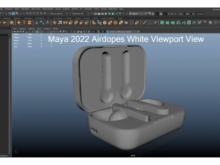Open the Sign In dropdown
The width and height of the screenshot is (220, 165).
[138, 14]
